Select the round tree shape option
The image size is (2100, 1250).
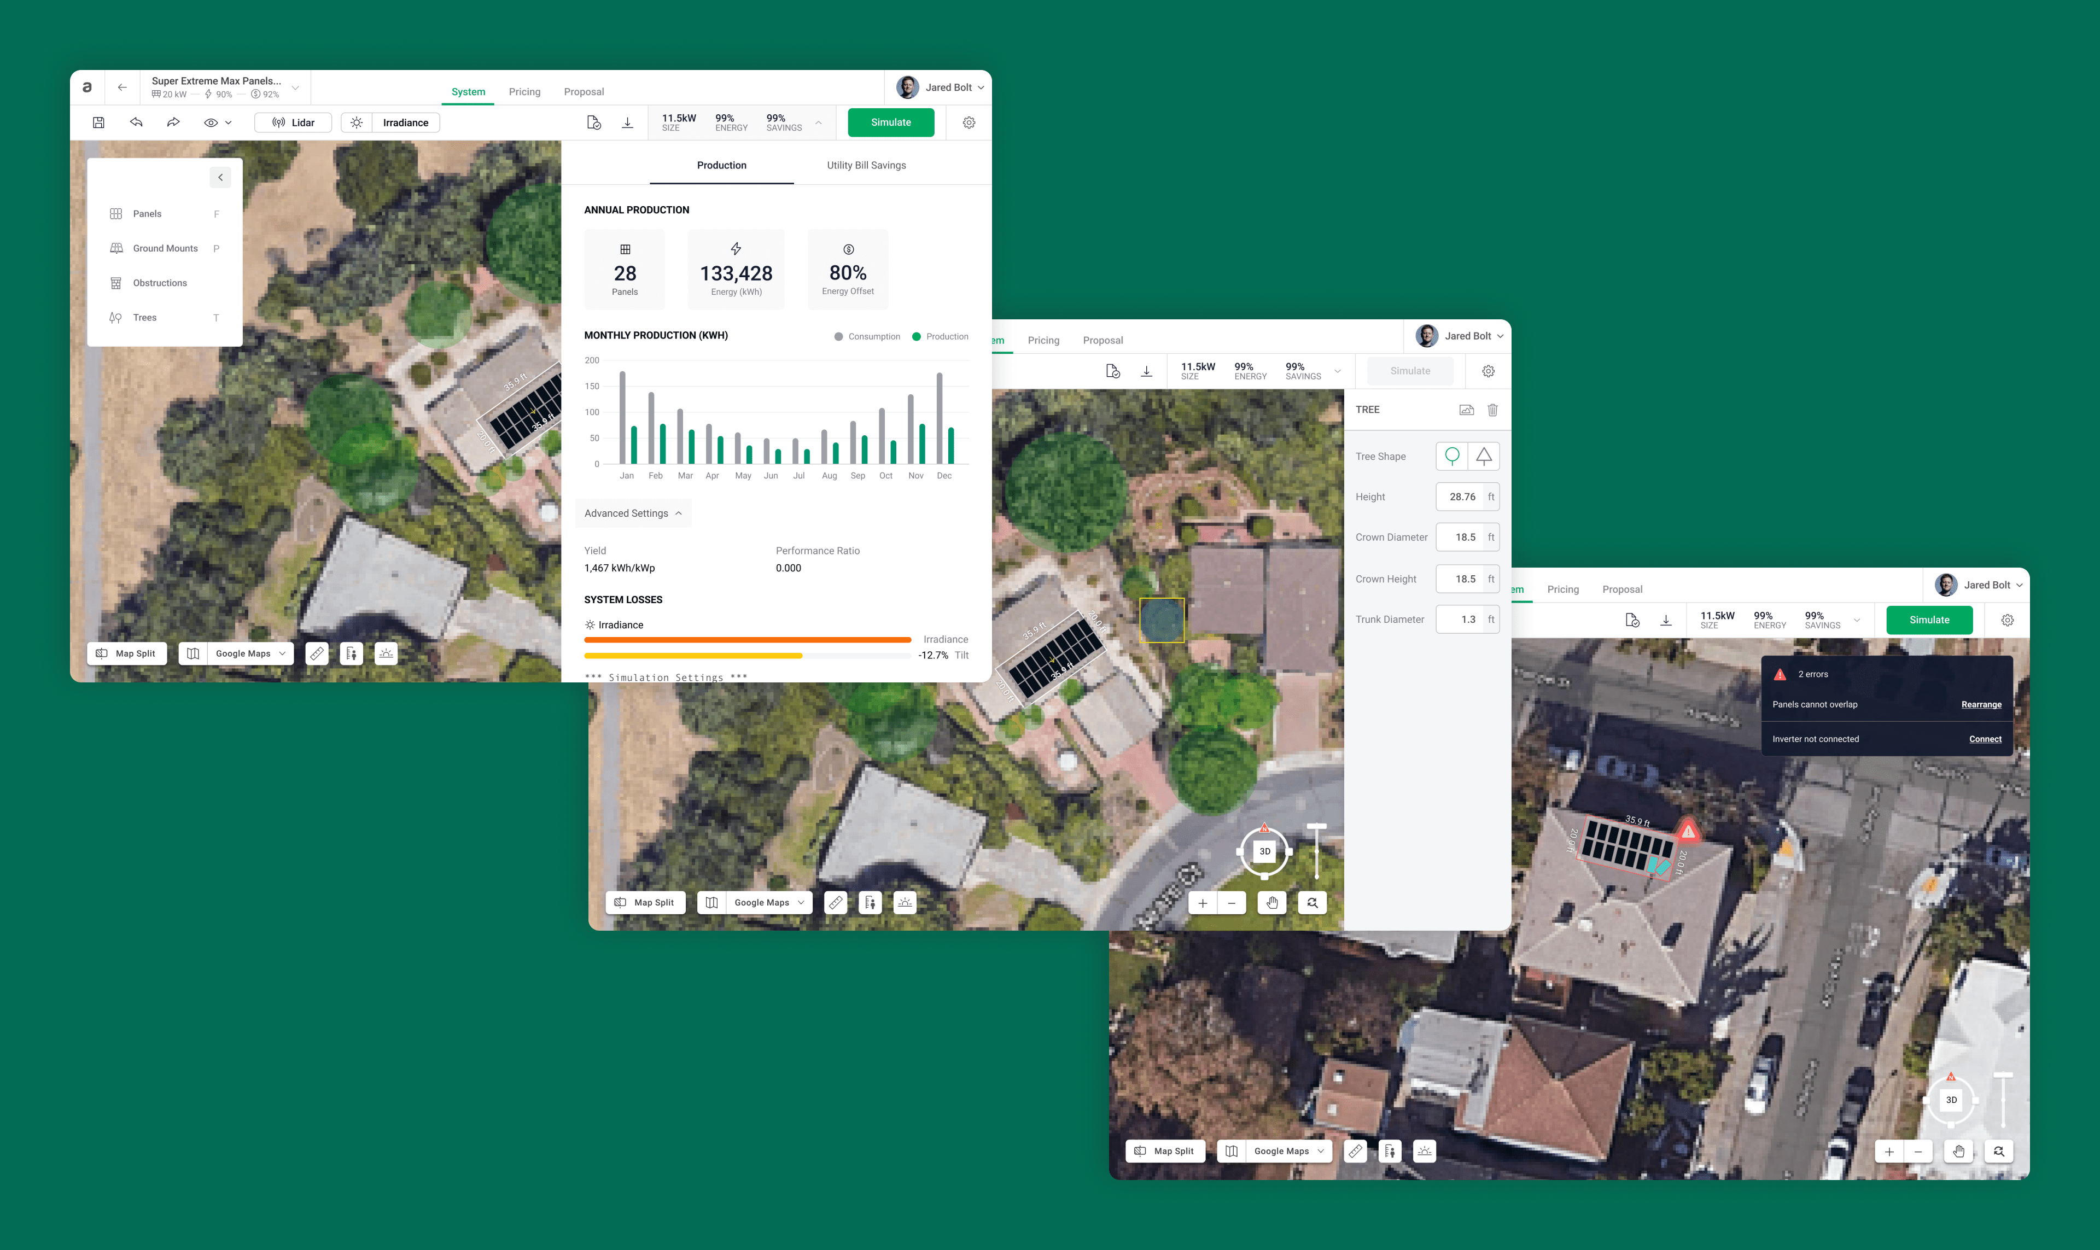pos(1451,455)
